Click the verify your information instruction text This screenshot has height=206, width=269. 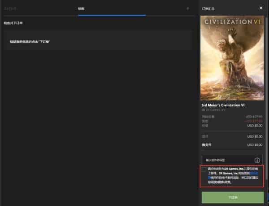click(30, 42)
